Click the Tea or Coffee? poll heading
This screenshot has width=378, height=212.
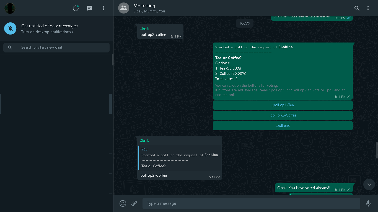[229, 58]
